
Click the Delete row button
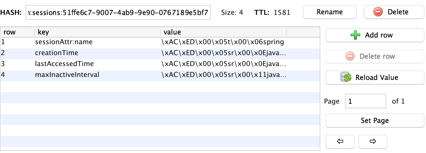click(375, 56)
